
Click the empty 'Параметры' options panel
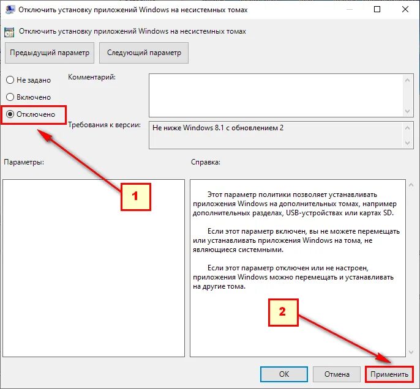[94, 268]
